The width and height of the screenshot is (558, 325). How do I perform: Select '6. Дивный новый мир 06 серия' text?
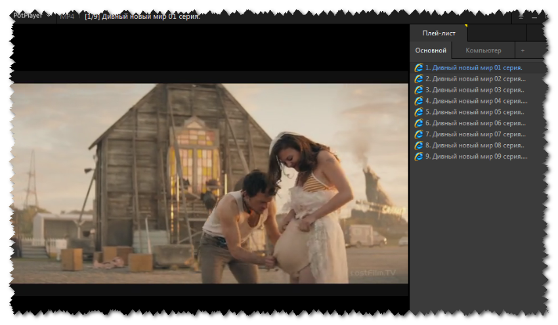coord(475,123)
